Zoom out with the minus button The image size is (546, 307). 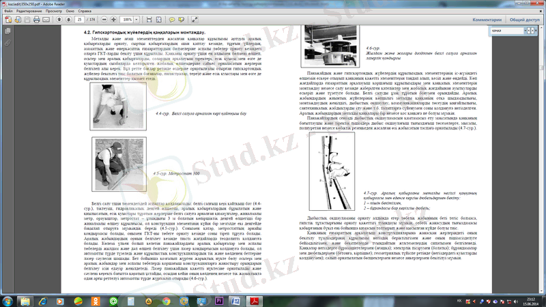[x=104, y=20]
